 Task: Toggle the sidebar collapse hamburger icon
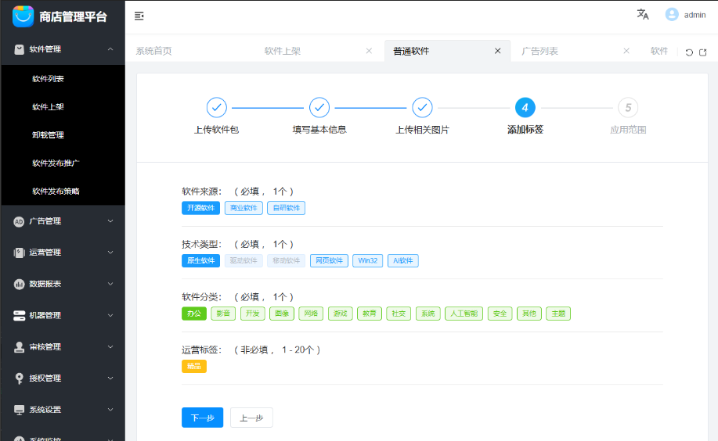click(x=139, y=16)
